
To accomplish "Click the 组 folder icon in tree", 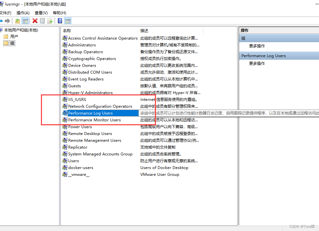I will click(x=6, y=43).
